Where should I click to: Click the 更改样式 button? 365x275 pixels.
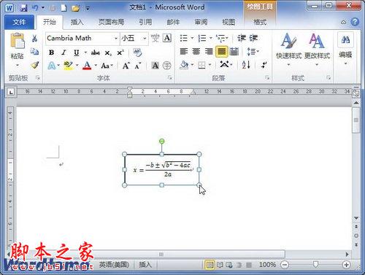coord(317,50)
